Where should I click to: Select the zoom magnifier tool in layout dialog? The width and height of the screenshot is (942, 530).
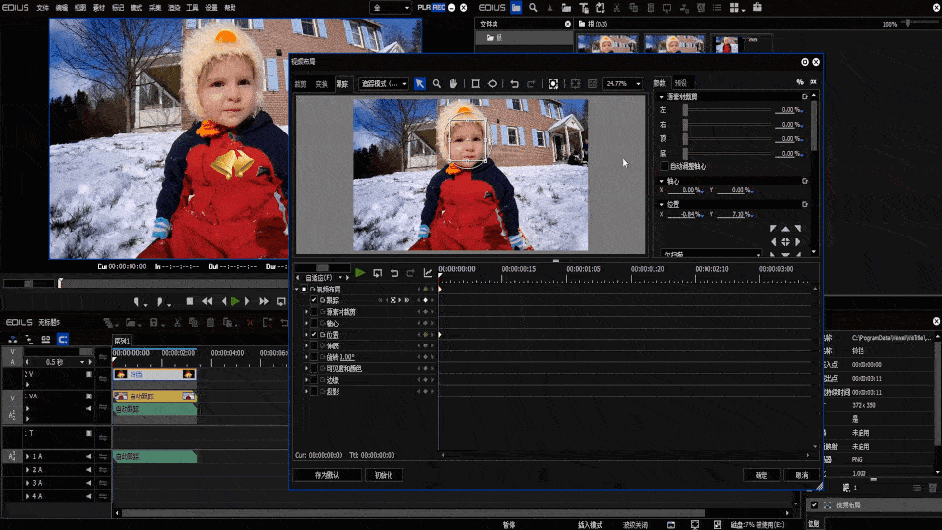pyautogui.click(x=437, y=84)
